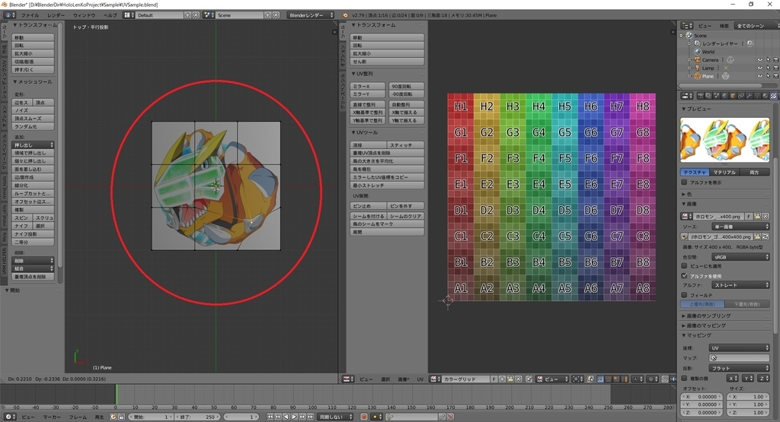Viewport: 780px width, 422px height.
Task: Expand the 画像のマッピング panel
Action: [x=705, y=325]
